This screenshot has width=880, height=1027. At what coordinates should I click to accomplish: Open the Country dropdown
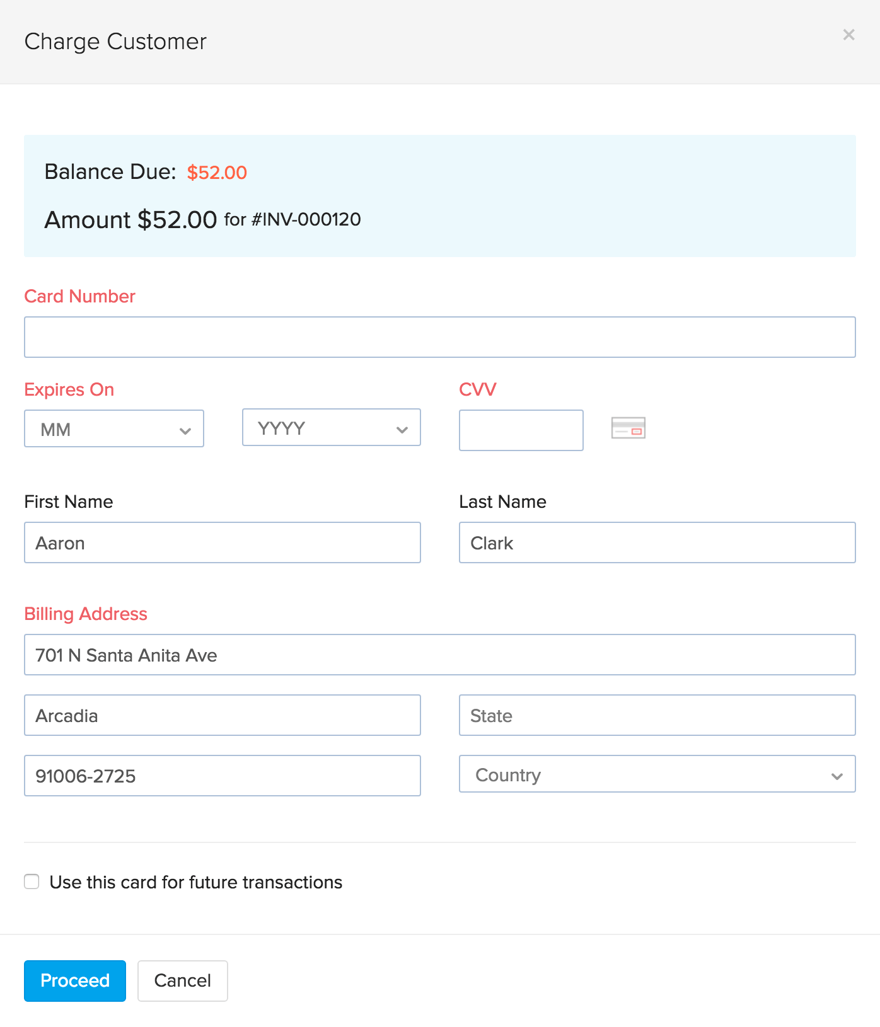coord(657,774)
